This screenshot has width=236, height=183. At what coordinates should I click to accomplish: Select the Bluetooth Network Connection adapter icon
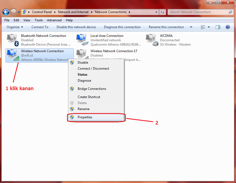(12, 39)
